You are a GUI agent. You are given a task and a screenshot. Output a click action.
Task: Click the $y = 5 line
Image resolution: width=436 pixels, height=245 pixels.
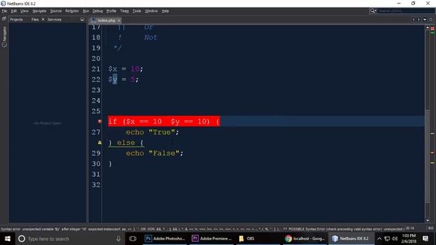coord(123,80)
